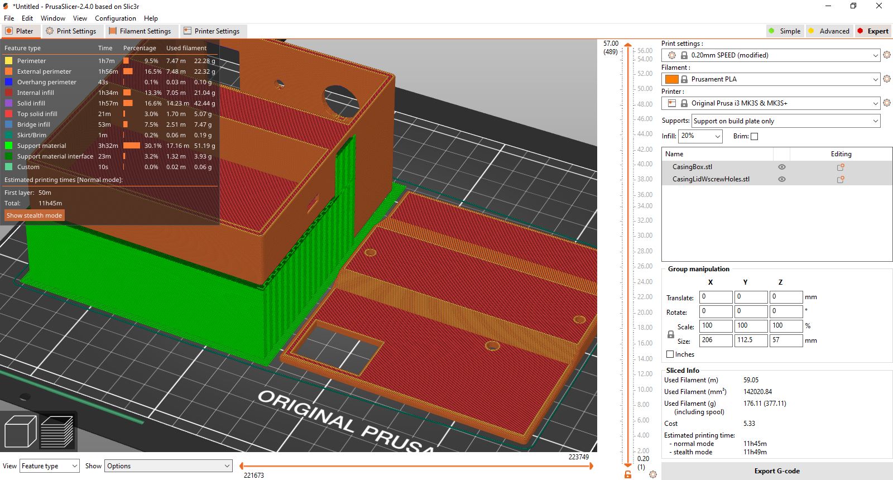The width and height of the screenshot is (893, 480).
Task: Select Advanced mode
Action: click(829, 31)
